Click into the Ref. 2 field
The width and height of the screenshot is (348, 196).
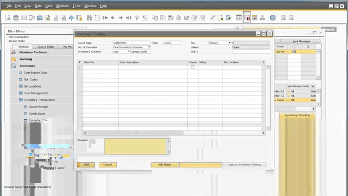(x=251, y=52)
